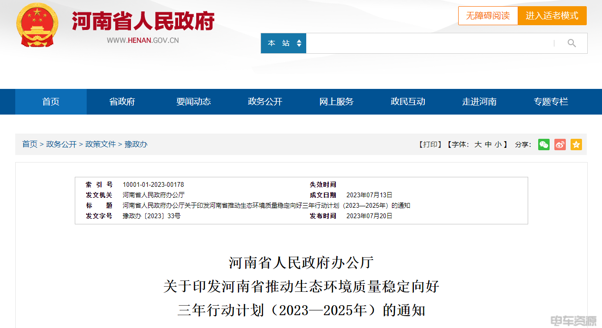Click the article heading 河南省人民政府办公厅
Screen dimensions: 602x328
click(301, 263)
